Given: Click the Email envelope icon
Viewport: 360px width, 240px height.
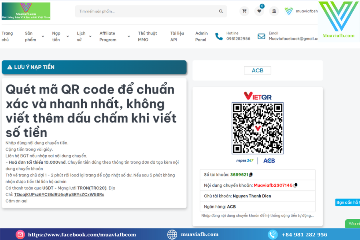Looking at the screenshot, I should pyautogui.click(x=261, y=36).
